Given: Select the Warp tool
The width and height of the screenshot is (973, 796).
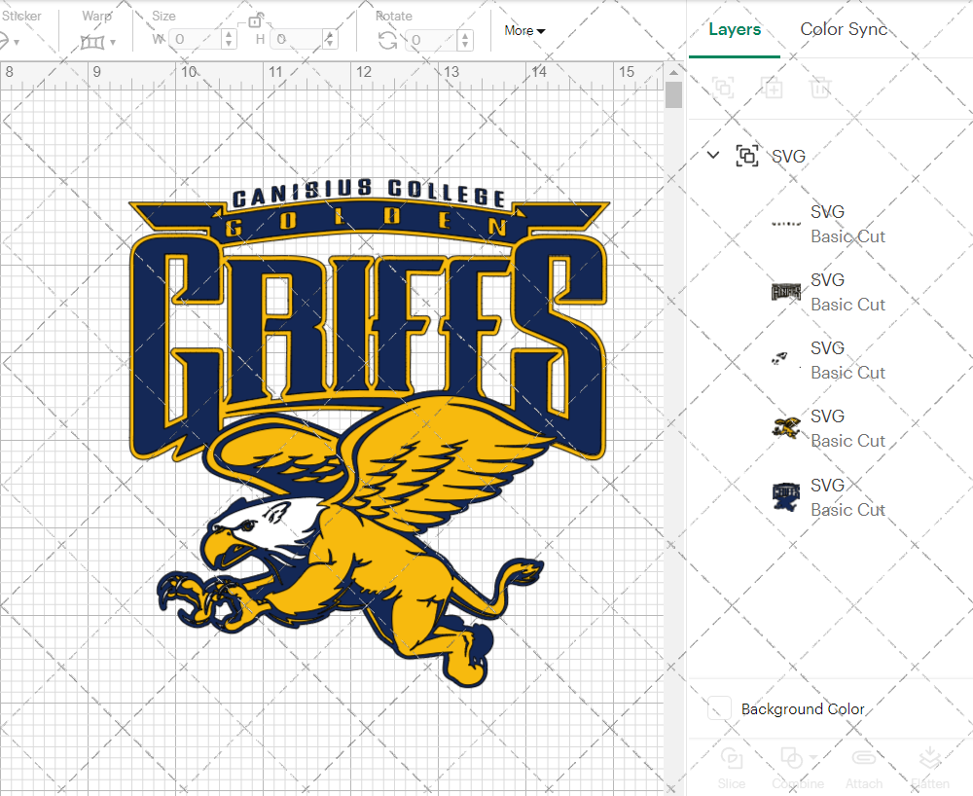Looking at the screenshot, I should (x=93, y=40).
